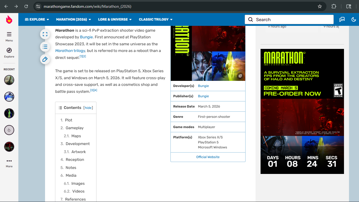359x202 pixels.
Task: Hide the Contents box
Action: (x=88, y=108)
